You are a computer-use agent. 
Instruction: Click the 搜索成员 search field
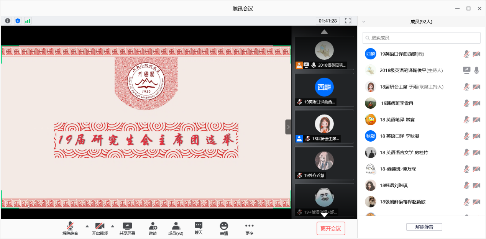(422, 38)
